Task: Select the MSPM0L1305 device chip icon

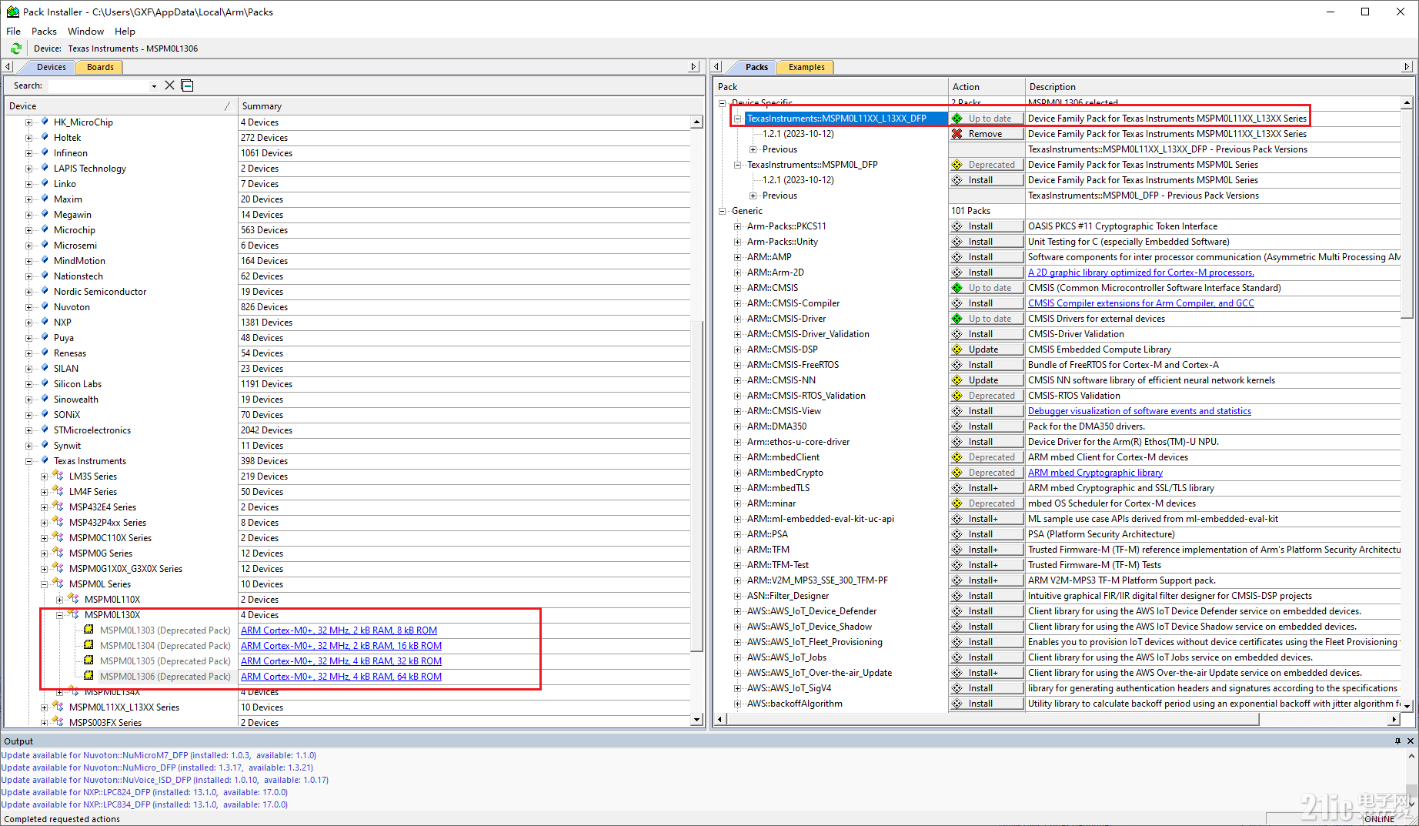Action: 88,660
